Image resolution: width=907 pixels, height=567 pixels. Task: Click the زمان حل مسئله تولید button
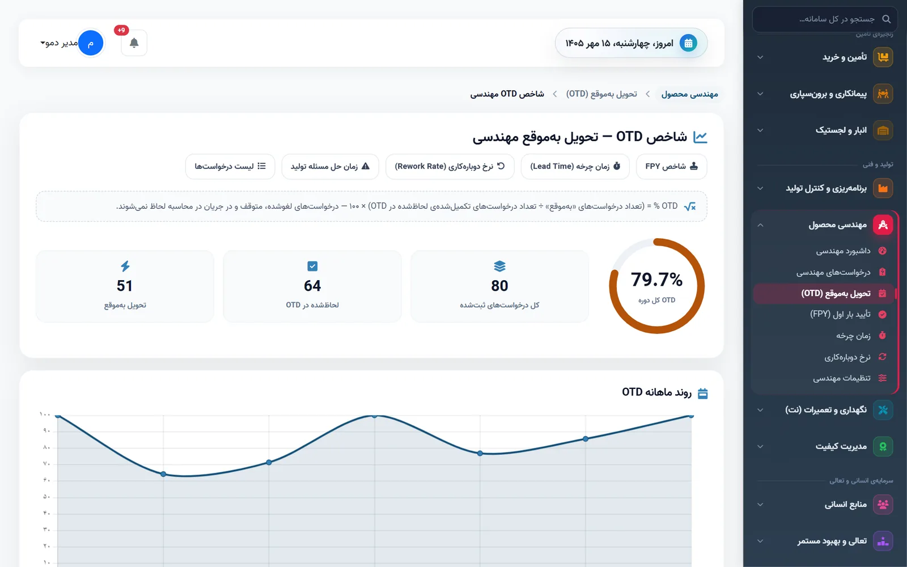click(x=330, y=166)
